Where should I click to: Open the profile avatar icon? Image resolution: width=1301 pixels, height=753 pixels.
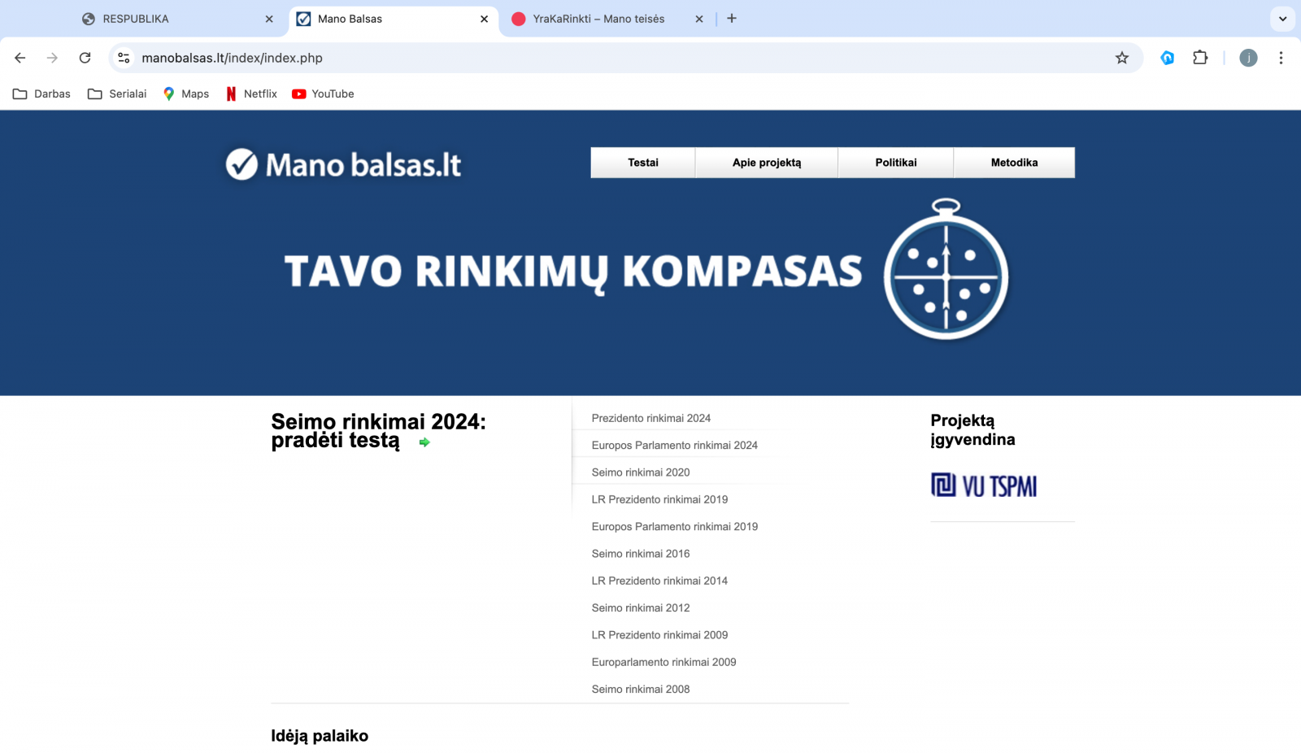click(1248, 58)
